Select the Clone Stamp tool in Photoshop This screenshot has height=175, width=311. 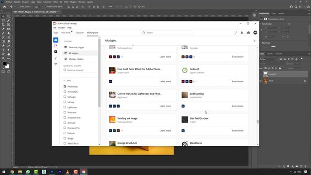coord(9,33)
